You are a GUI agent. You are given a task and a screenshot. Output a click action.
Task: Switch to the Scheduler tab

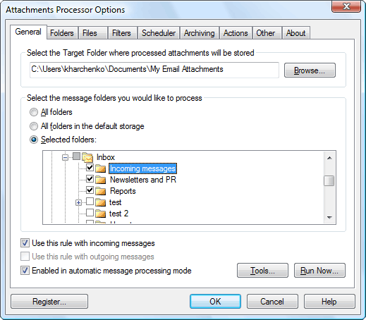(159, 33)
